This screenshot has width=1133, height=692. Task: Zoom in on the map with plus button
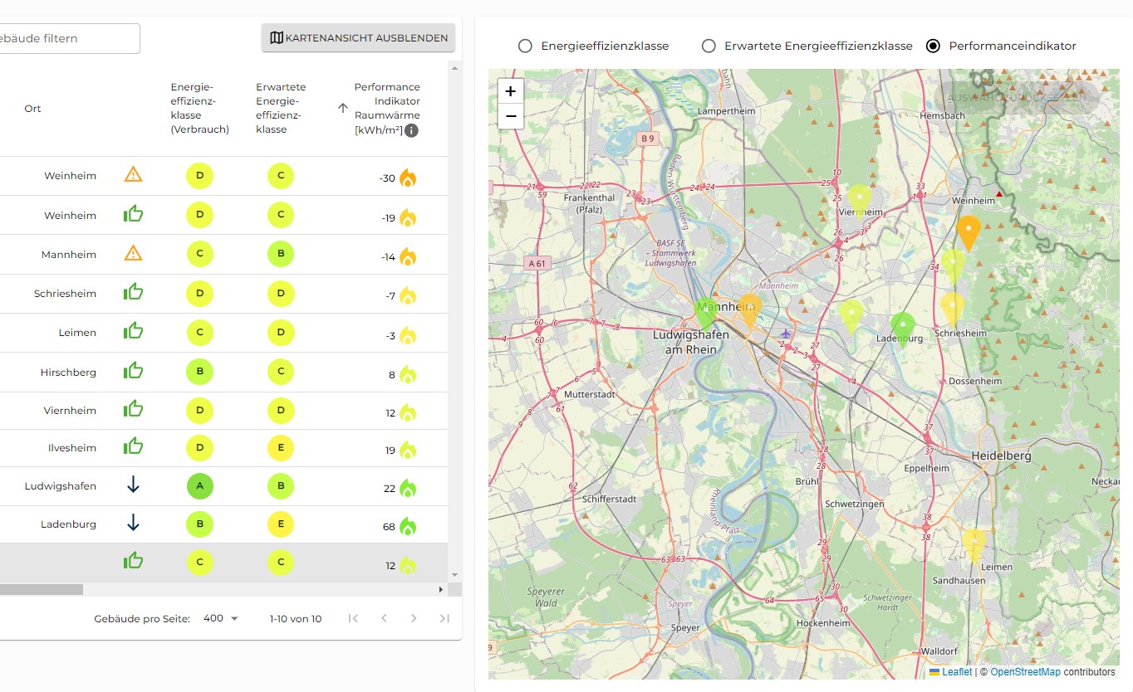point(510,91)
